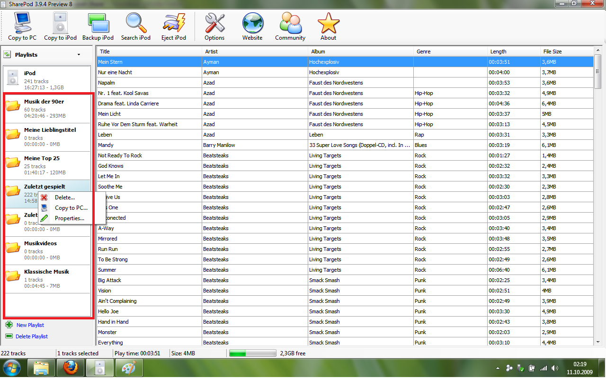Open the Website globe icon
Viewport: 606px width, 378px height.
[x=252, y=23]
